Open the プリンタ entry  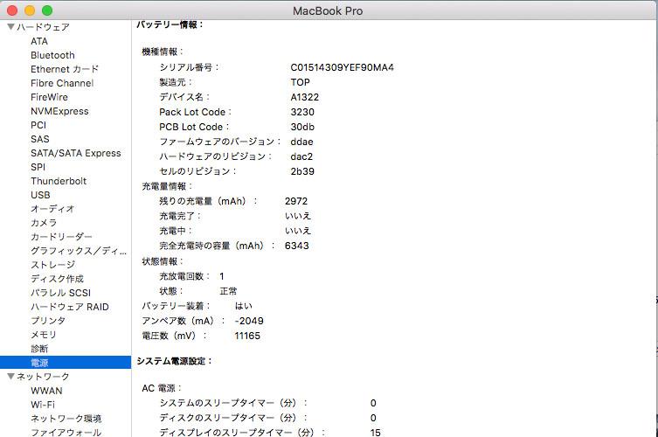point(48,321)
